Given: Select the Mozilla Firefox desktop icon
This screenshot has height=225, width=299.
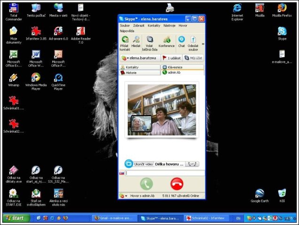Looking at the screenshot, I should [282, 10].
